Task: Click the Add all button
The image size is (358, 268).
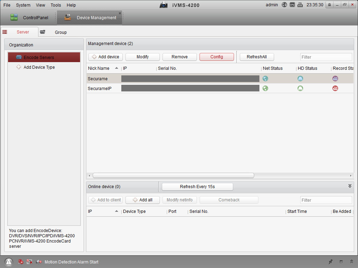Action: click(x=143, y=200)
